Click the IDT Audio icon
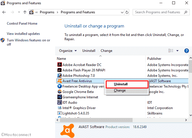 tap(60, 103)
